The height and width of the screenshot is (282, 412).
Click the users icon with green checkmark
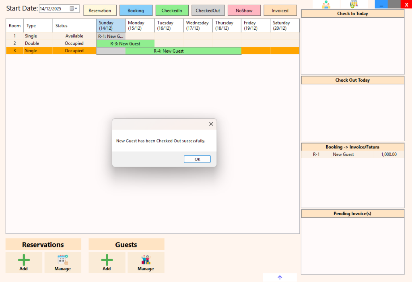point(326,4)
